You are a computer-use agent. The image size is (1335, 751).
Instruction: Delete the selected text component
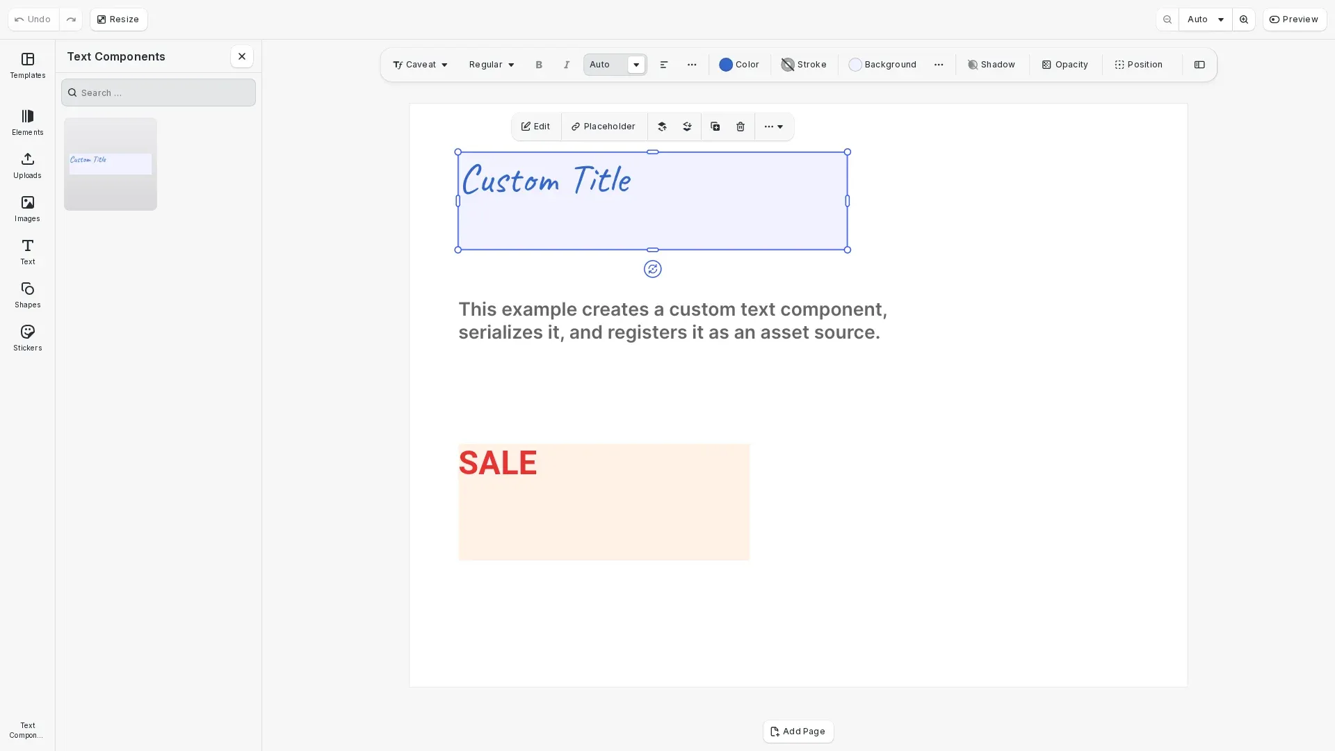tap(740, 126)
